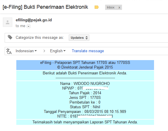168x131 pixels.
Task: Click the translate language icon
Action: [x=9, y=51]
